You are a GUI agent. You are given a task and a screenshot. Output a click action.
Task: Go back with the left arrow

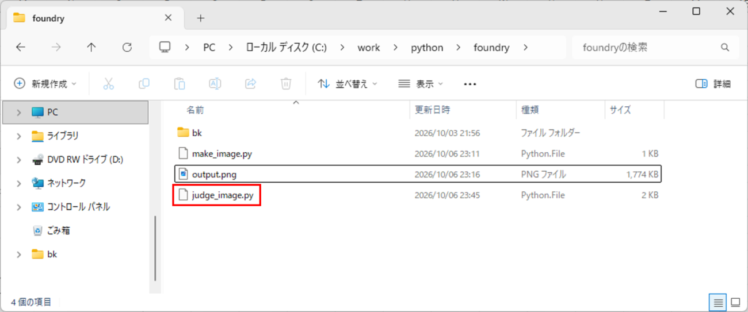coord(21,48)
